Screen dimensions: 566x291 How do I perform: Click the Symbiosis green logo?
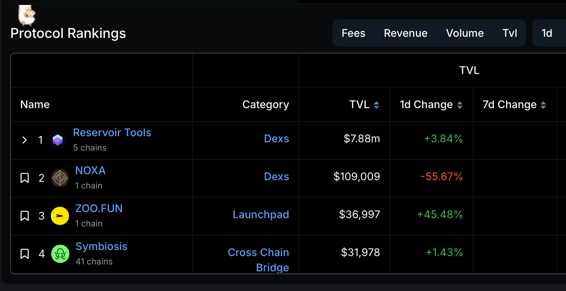tap(60, 254)
